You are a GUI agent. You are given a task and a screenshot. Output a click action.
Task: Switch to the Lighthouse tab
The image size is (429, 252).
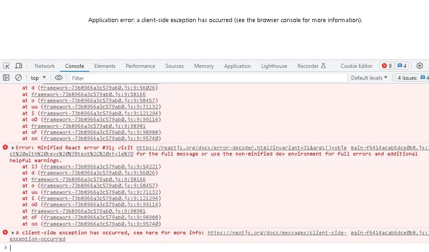pyautogui.click(x=274, y=66)
